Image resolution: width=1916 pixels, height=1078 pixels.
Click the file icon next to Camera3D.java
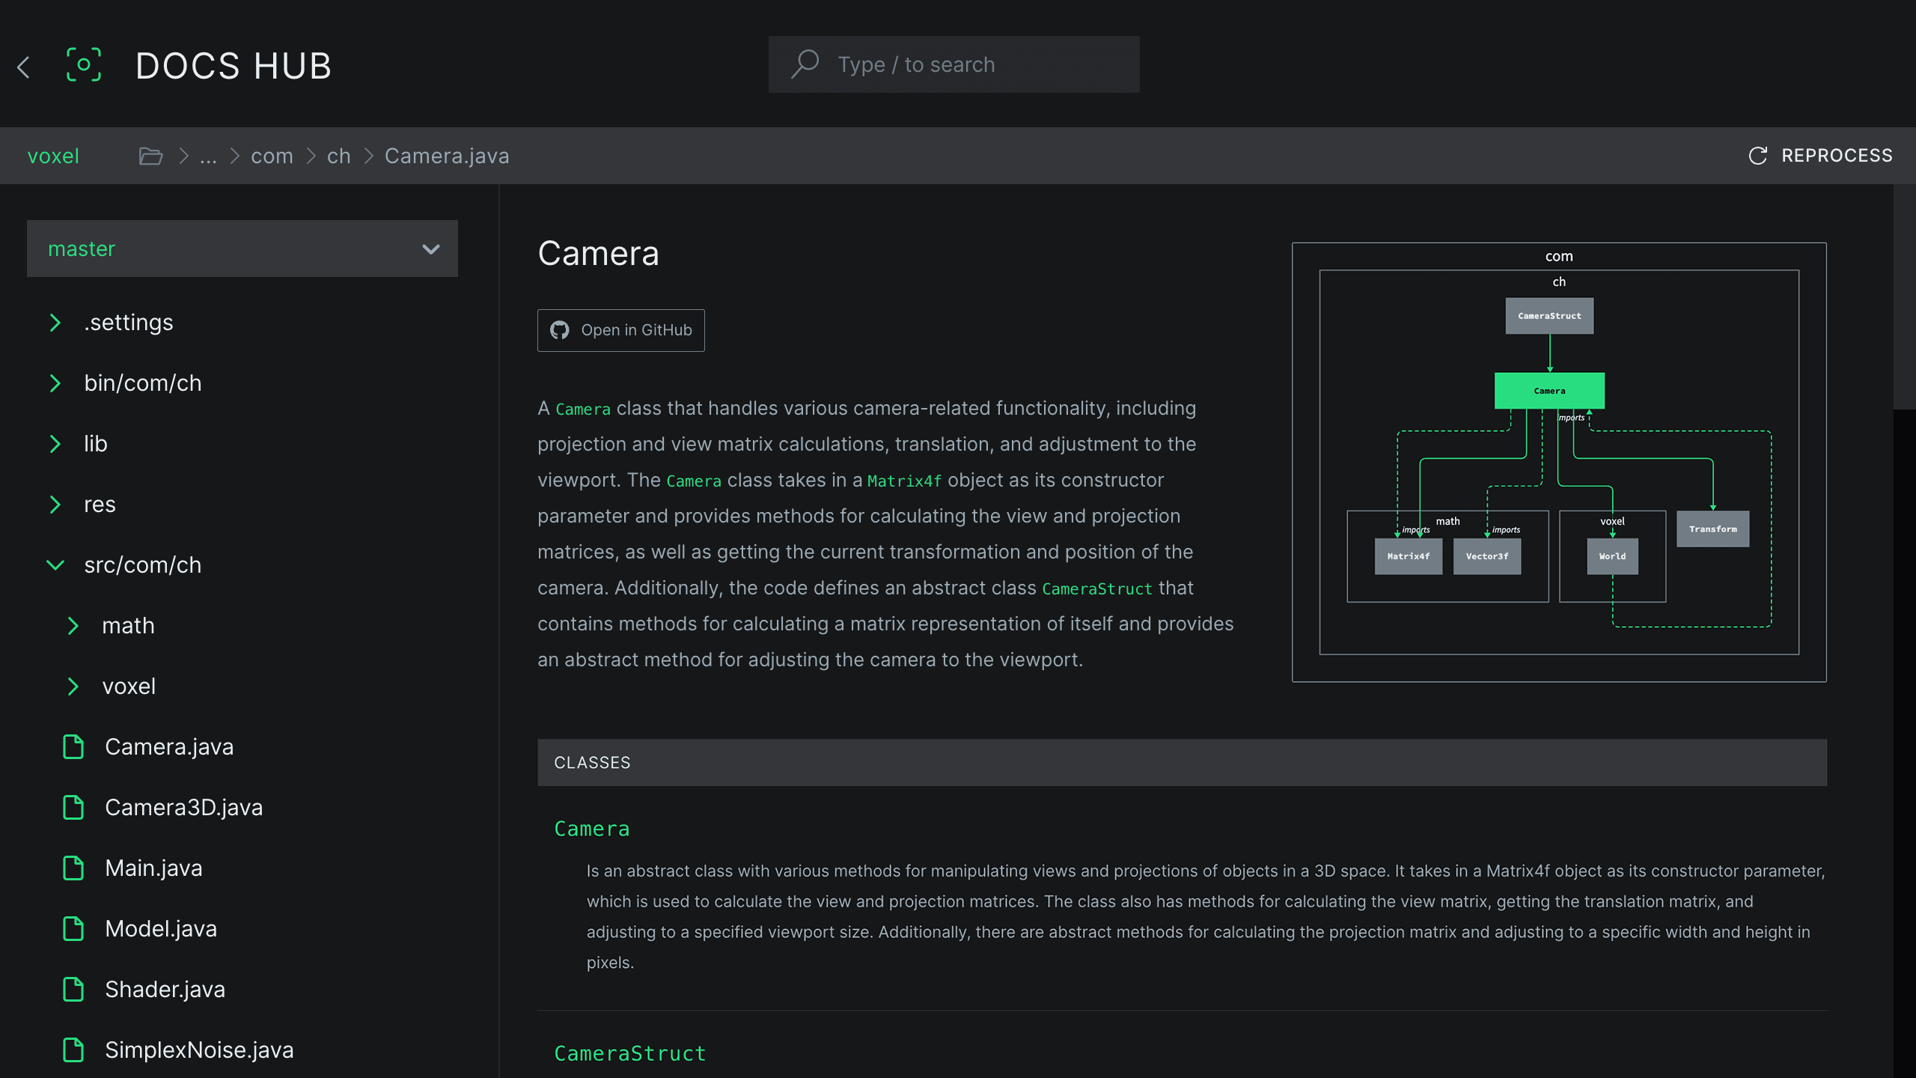click(73, 808)
